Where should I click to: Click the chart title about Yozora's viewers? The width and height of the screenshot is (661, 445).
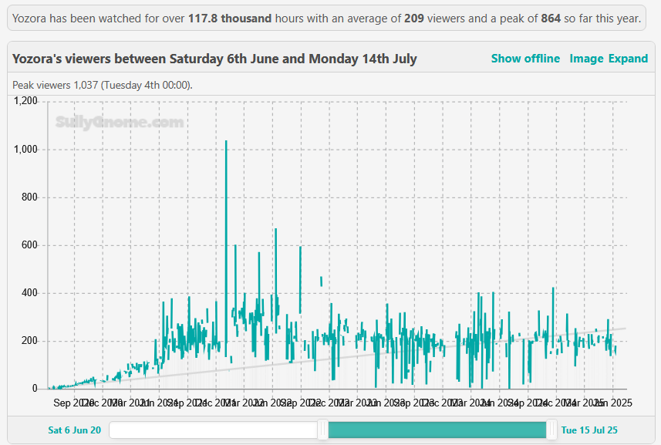pos(214,59)
